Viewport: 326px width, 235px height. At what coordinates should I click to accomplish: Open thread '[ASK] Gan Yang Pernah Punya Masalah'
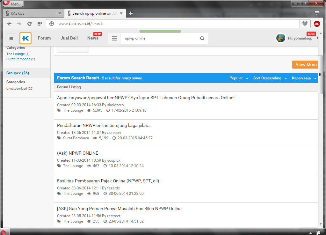point(119,209)
